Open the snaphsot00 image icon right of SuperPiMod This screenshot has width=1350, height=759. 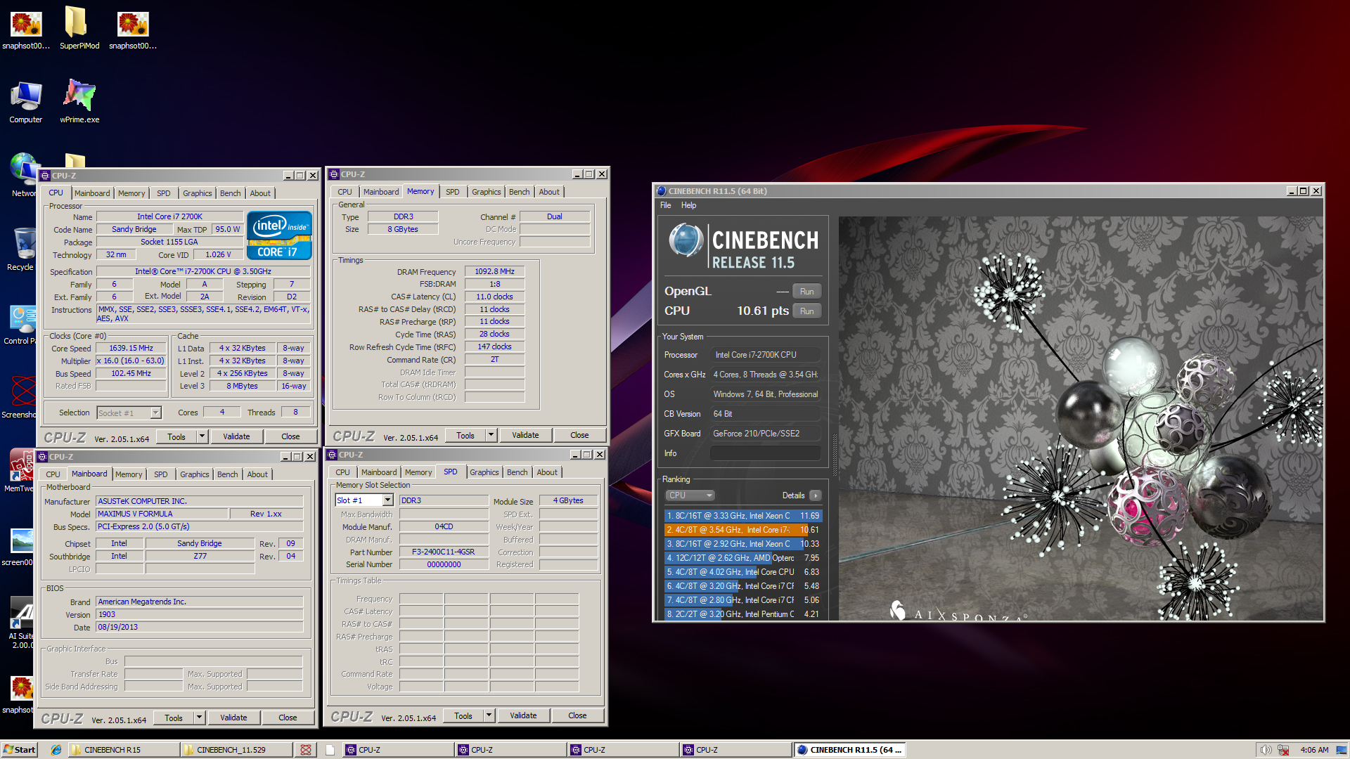(x=133, y=28)
